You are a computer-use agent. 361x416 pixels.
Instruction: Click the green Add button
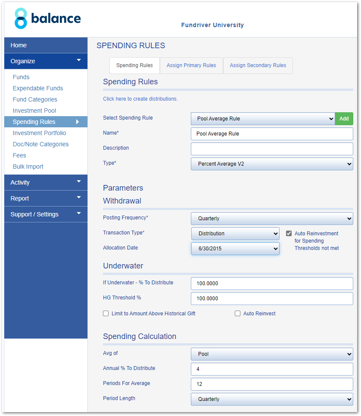click(x=344, y=119)
